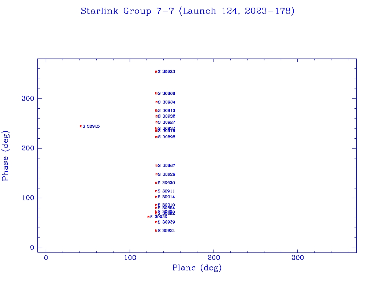Click the 0 tick label on Phase axis
Screen dimensions: 375x281
coord(32,248)
